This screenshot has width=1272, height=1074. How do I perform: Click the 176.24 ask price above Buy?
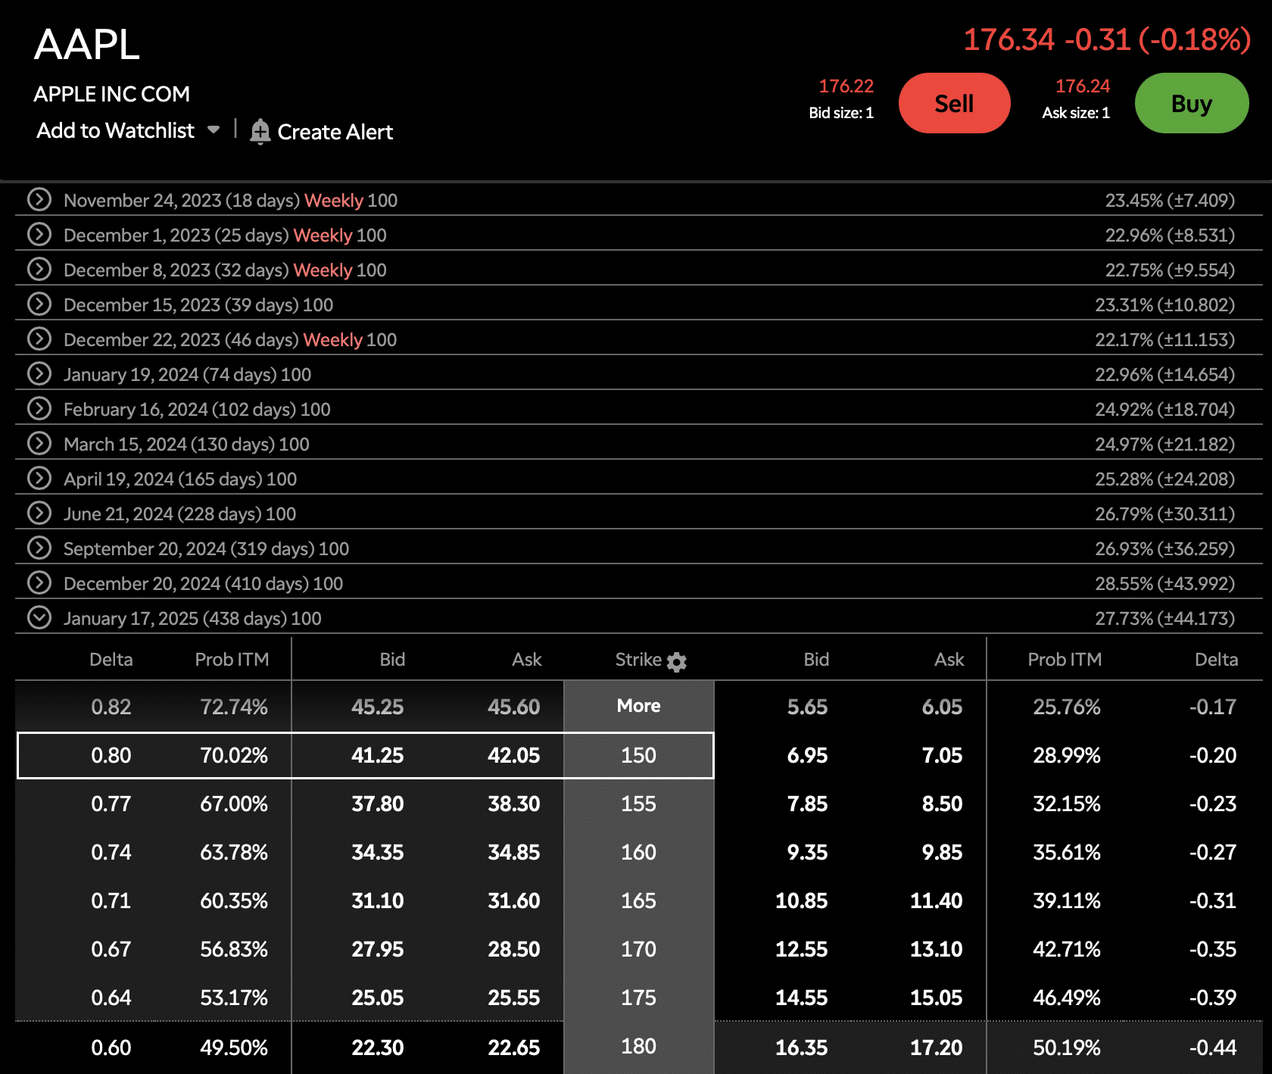1083,86
